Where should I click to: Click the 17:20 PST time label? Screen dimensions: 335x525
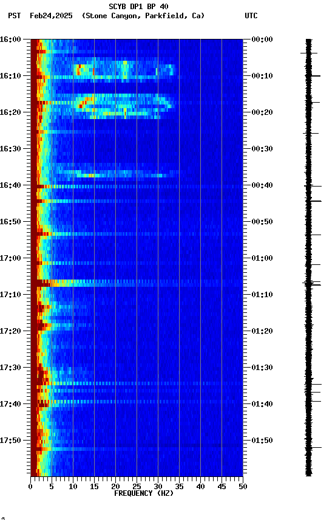point(10,331)
